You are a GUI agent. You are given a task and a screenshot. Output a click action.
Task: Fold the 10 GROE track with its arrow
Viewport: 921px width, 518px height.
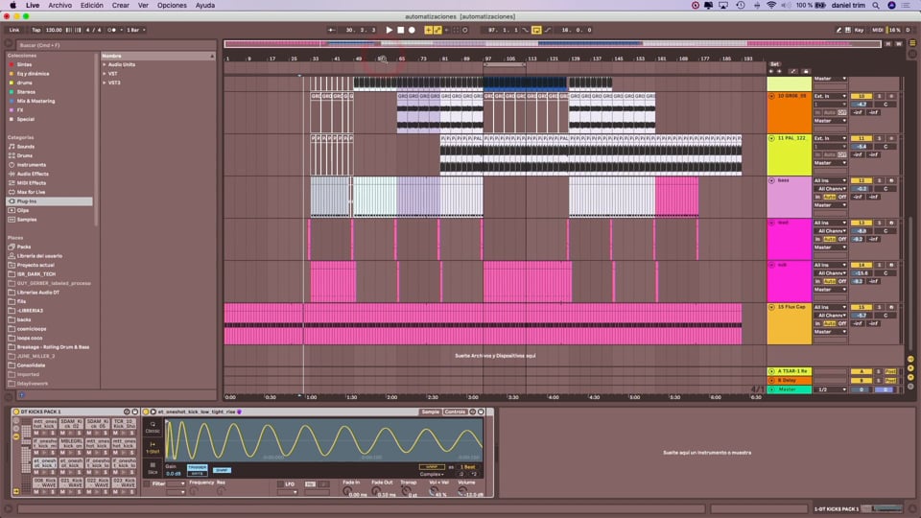tap(771, 96)
